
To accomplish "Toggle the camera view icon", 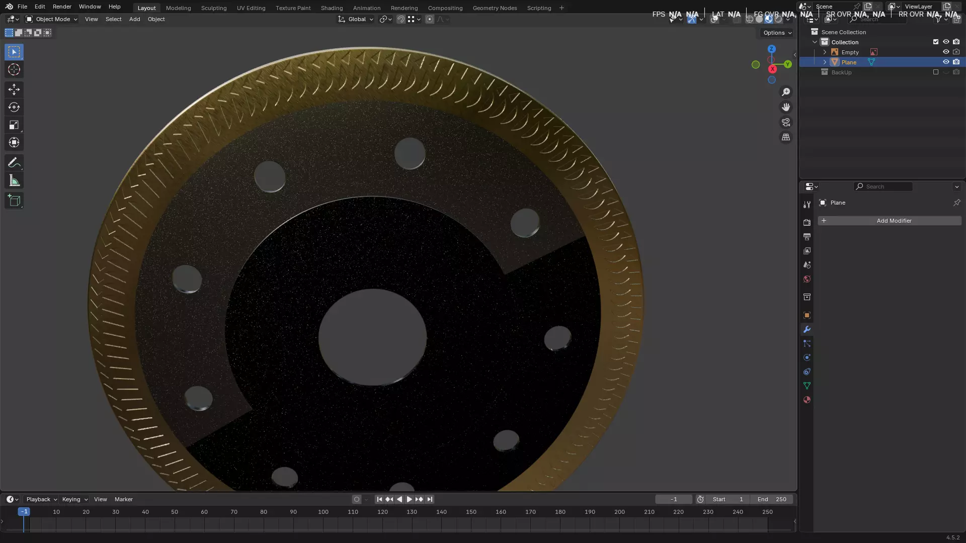I will [x=786, y=122].
